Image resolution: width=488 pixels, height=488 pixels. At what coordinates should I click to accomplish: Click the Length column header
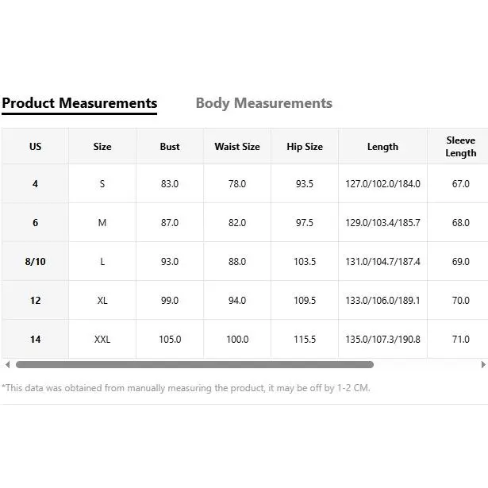coord(382,147)
